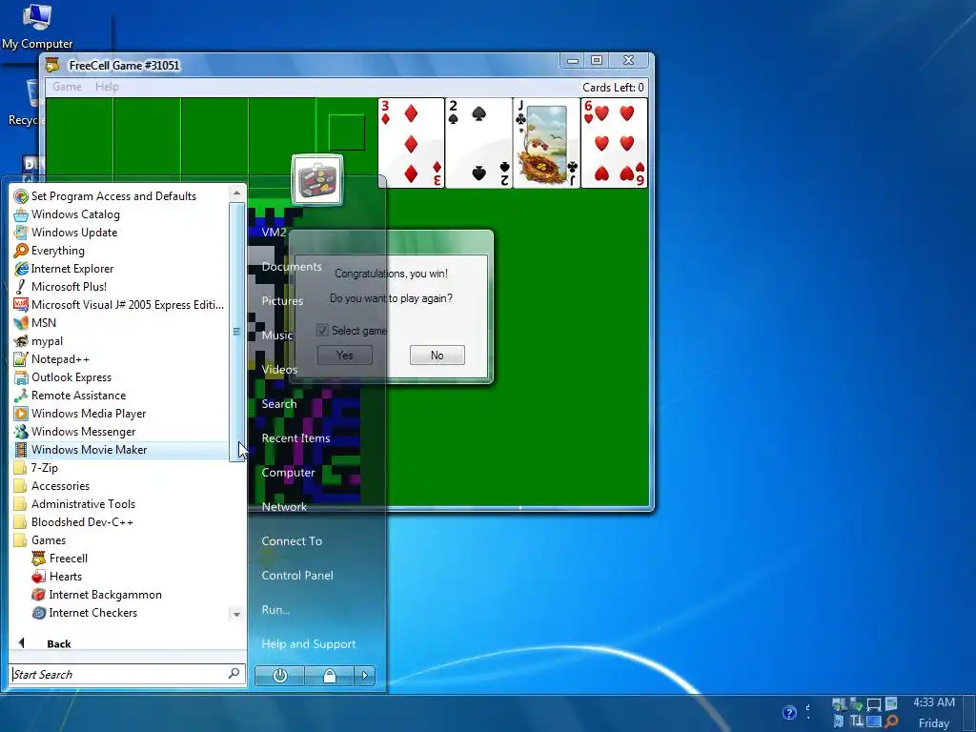Launch Outlook Express
Viewport: 976px width, 732px height.
click(63, 377)
